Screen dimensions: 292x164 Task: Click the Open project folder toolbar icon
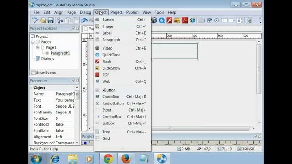(43, 20)
